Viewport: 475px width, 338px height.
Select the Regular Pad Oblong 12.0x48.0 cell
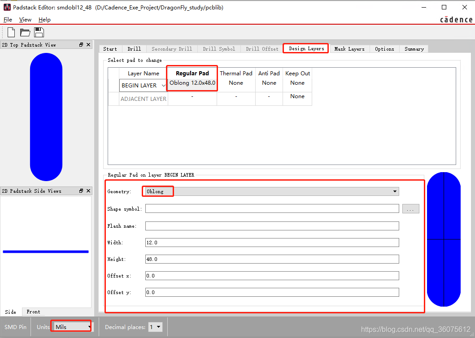[x=192, y=83]
